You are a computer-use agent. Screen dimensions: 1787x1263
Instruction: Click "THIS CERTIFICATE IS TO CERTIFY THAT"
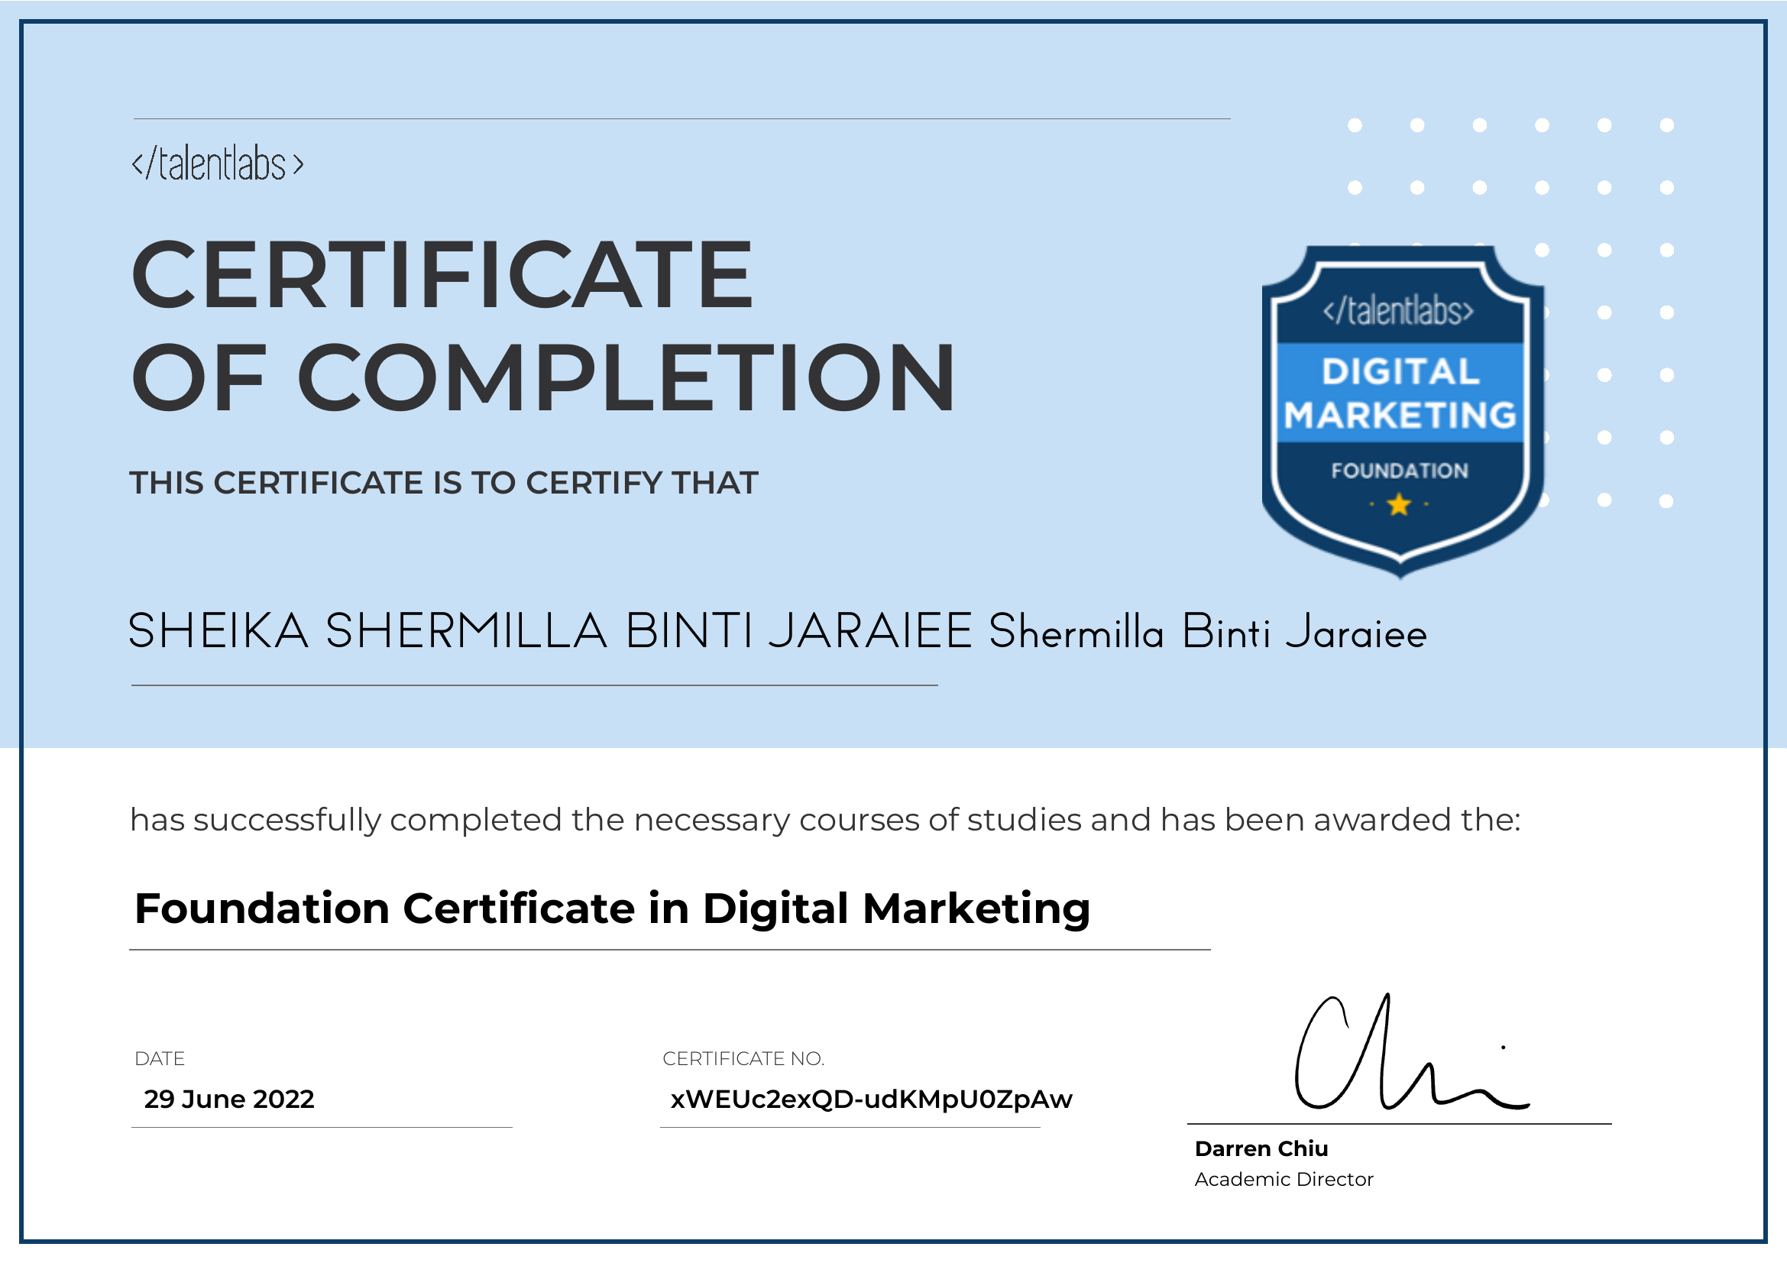coord(444,482)
